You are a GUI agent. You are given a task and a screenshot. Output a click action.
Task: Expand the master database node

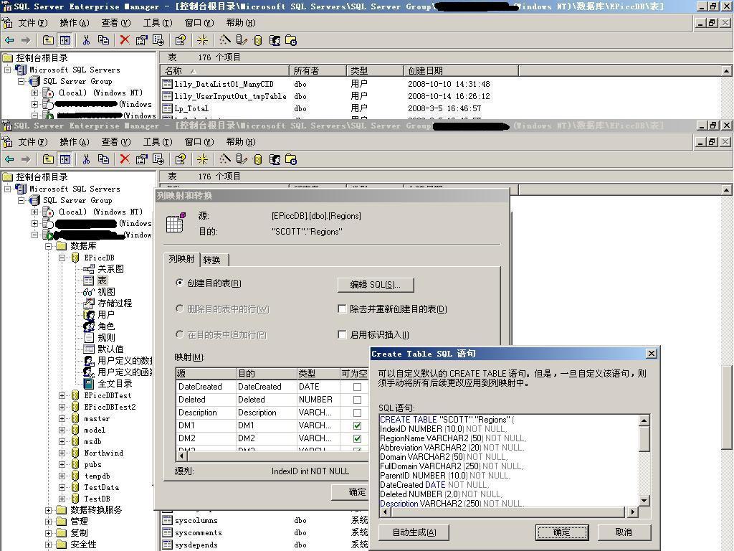[62, 418]
